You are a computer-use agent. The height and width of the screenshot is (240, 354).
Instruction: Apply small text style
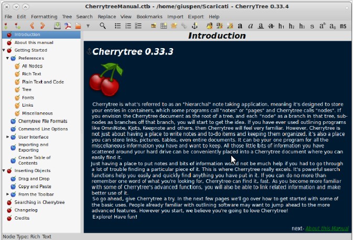312,26
